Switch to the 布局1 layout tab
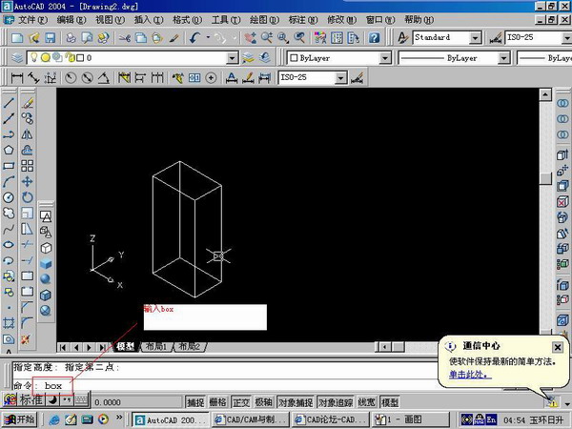 click(x=156, y=347)
